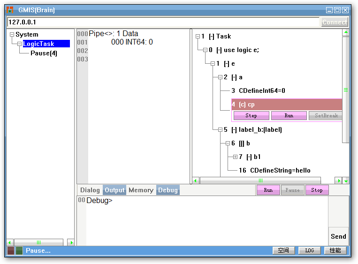Click the dark red status square
The height and width of the screenshot is (264, 358).
11,250
